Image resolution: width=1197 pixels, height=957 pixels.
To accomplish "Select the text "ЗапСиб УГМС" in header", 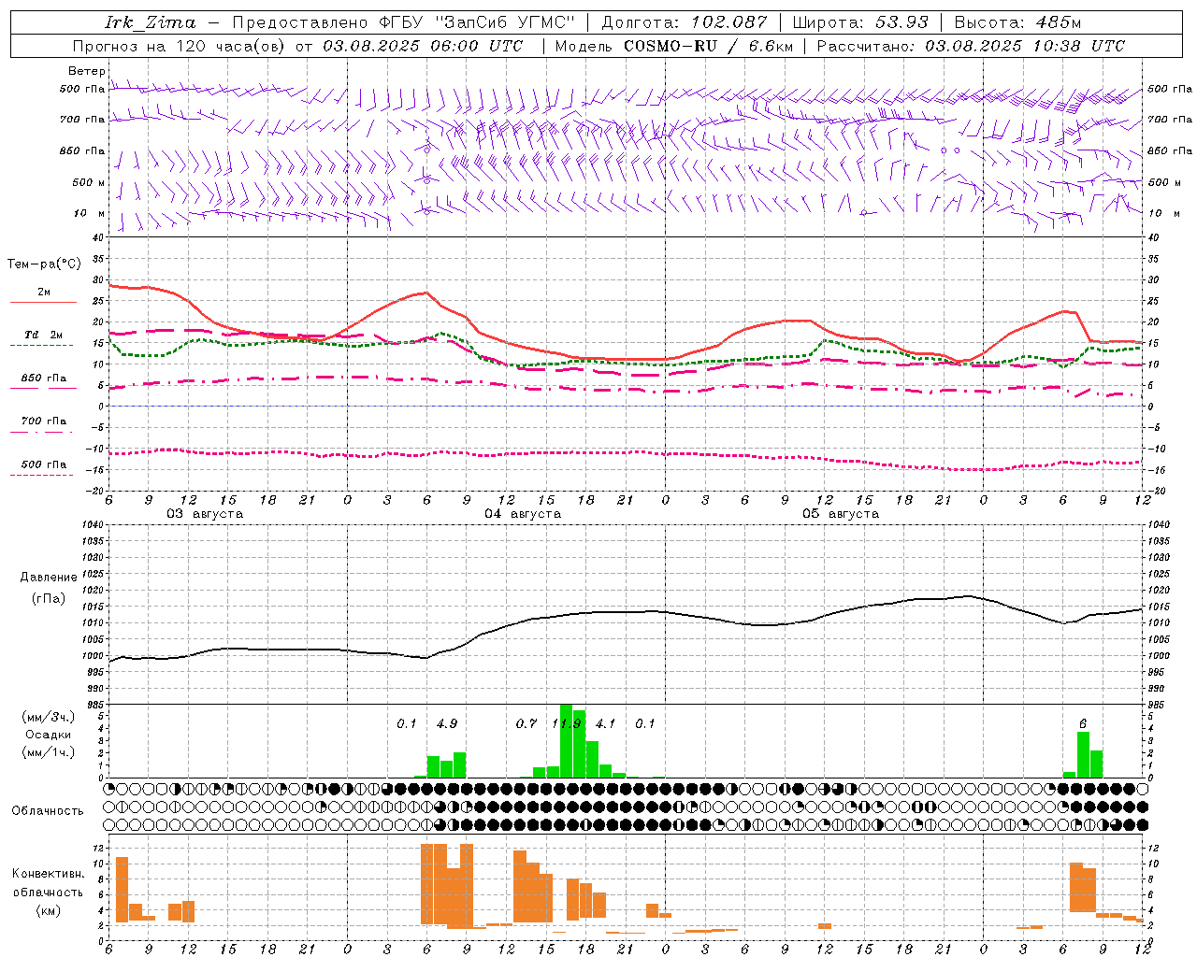I will pos(504,22).
